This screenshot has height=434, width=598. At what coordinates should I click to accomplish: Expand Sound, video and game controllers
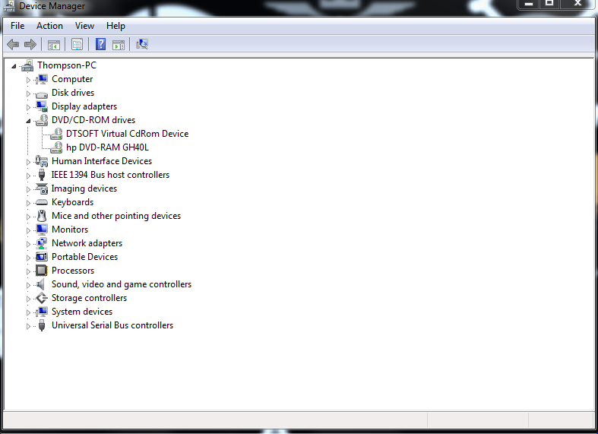click(x=29, y=284)
